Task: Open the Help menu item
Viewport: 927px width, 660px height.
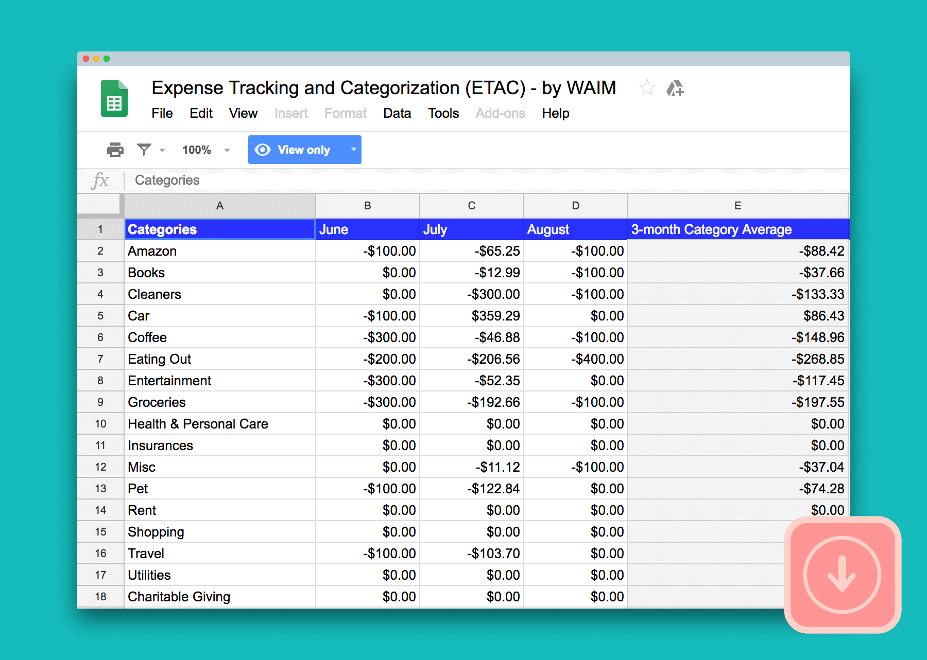Action: click(x=555, y=113)
